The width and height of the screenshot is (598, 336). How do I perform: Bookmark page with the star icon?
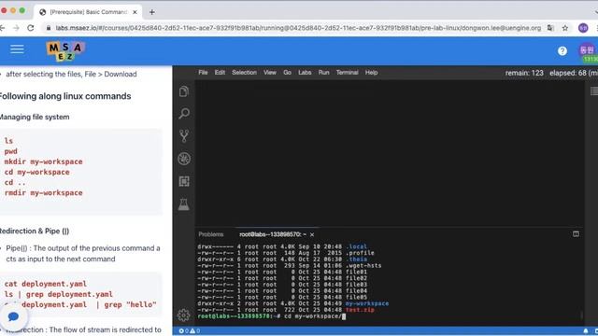pos(565,28)
